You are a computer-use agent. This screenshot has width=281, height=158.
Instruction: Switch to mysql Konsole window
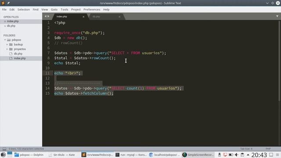pyautogui.click(x=131, y=155)
